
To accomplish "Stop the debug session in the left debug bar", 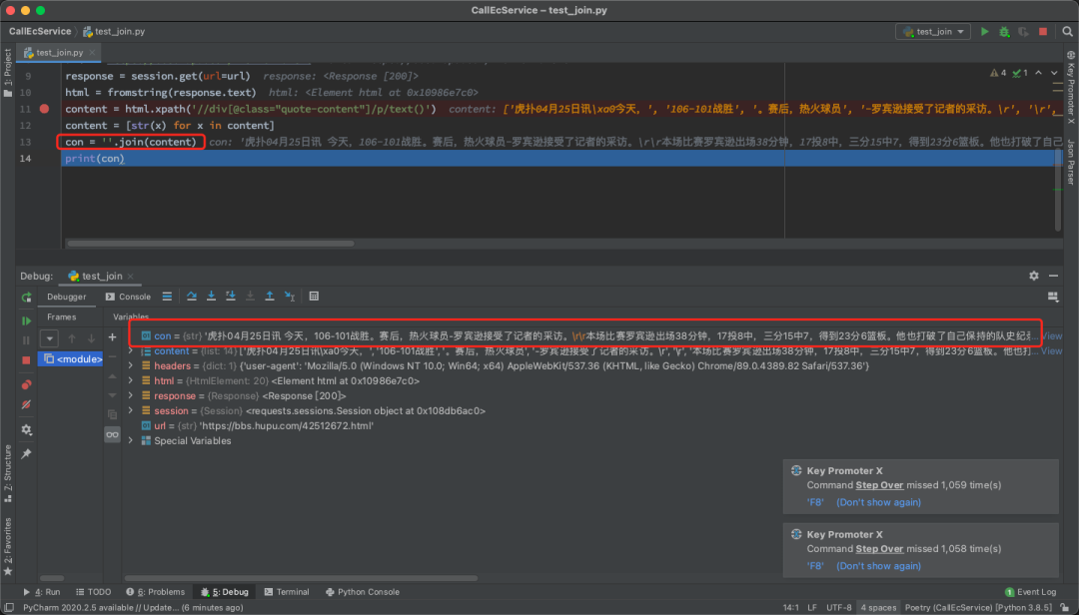I will click(26, 359).
